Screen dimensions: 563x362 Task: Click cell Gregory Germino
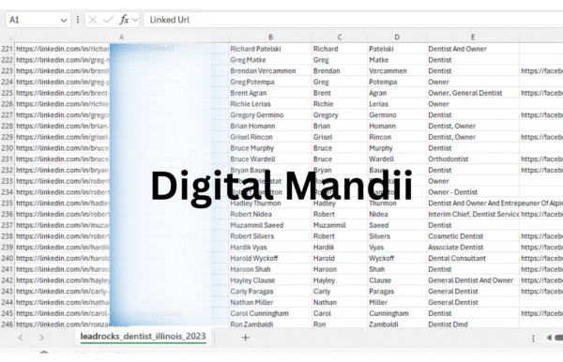tap(270, 114)
